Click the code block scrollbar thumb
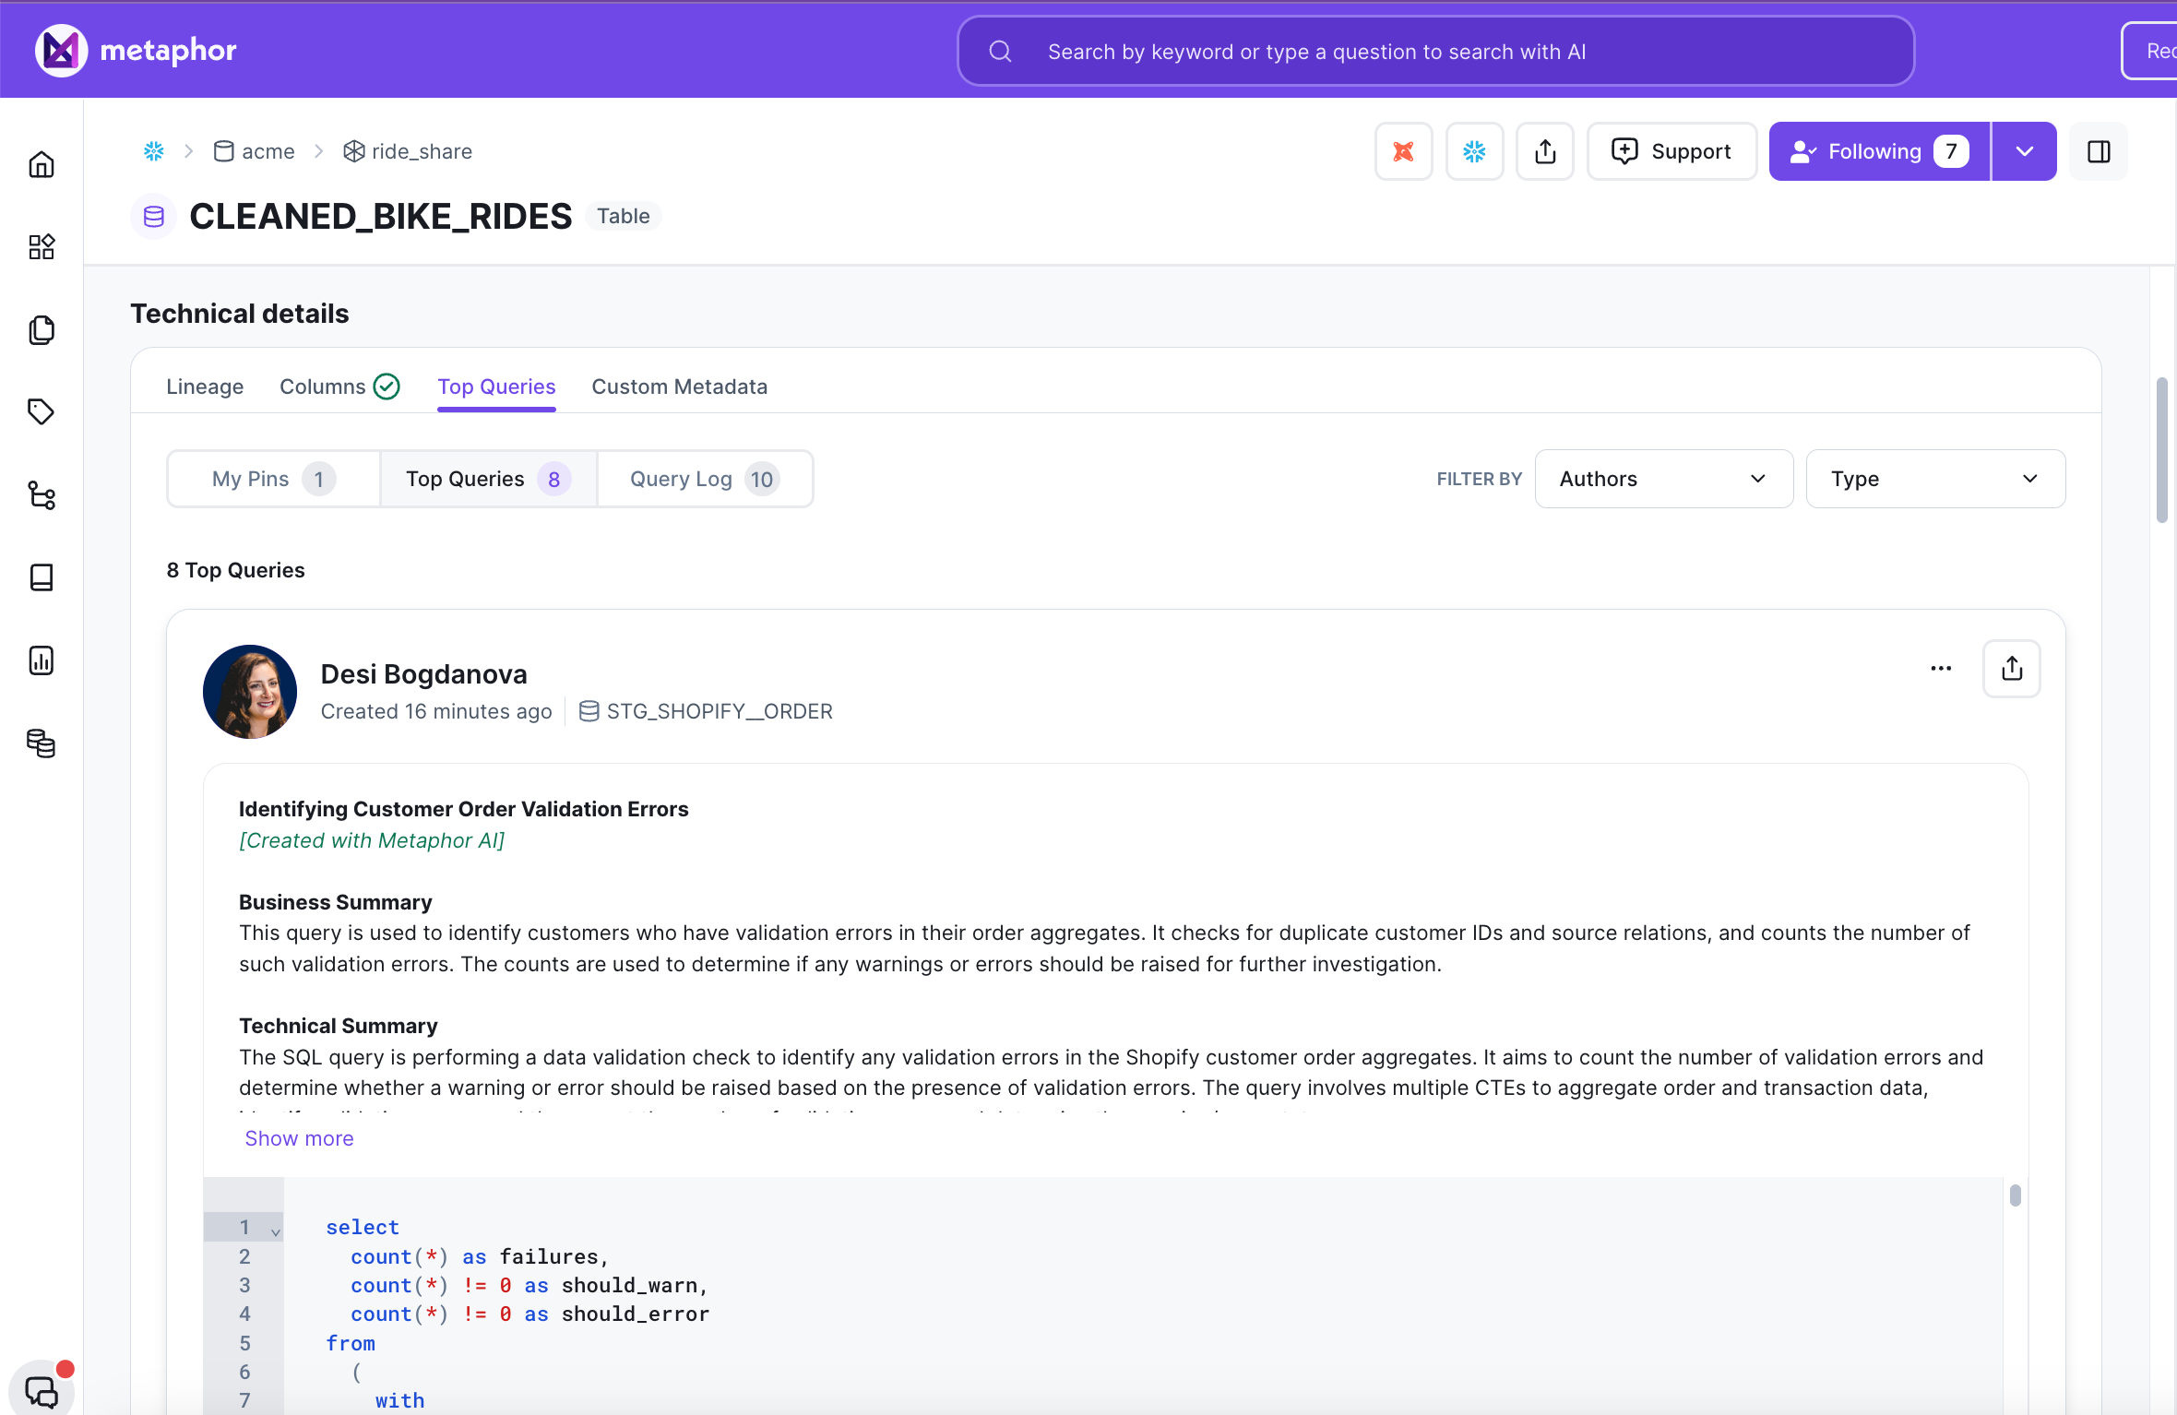Viewport: 2177px width, 1415px height. point(2015,1195)
